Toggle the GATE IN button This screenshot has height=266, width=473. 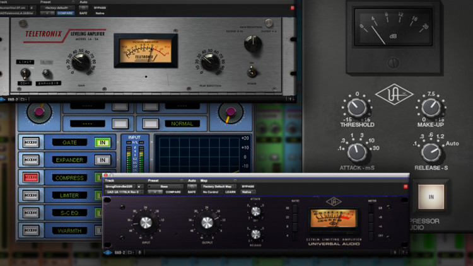pyautogui.click(x=103, y=142)
